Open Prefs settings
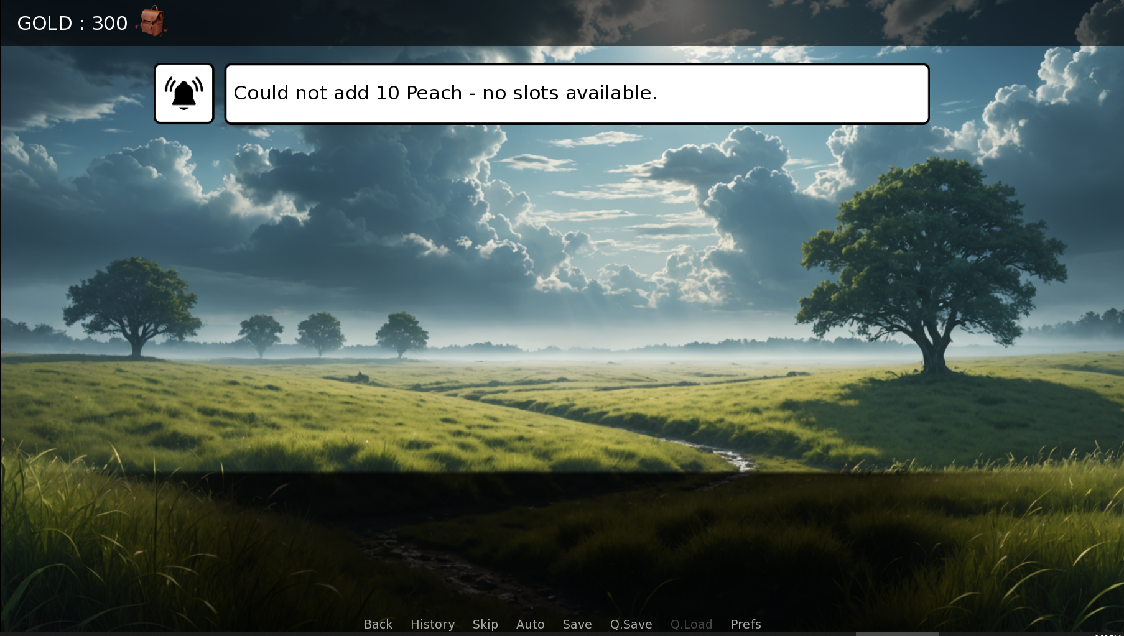 [746, 624]
